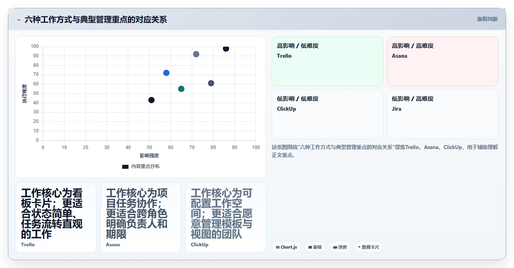Click the 影响强度 x-axis title
514x268 pixels.
pyautogui.click(x=149, y=156)
